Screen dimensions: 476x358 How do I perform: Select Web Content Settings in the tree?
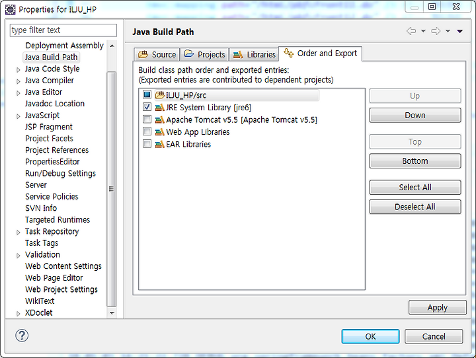click(x=63, y=266)
